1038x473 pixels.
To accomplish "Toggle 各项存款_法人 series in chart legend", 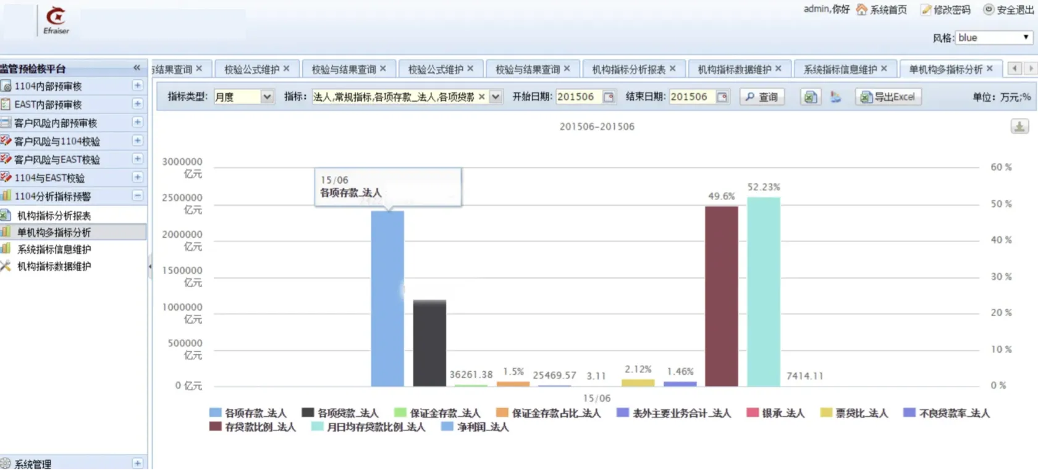I will coord(248,413).
